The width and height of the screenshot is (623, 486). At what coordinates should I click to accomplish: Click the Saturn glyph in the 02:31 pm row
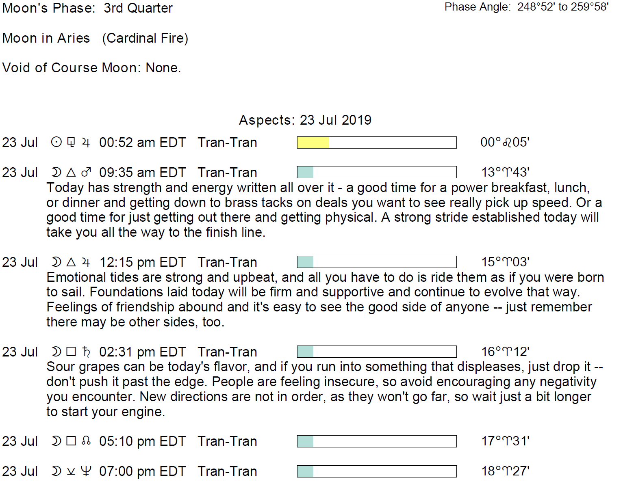[86, 352]
